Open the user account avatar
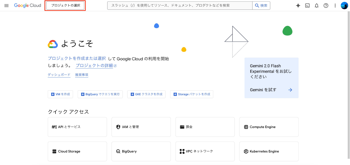The width and height of the screenshot is (350, 165). [344, 5]
